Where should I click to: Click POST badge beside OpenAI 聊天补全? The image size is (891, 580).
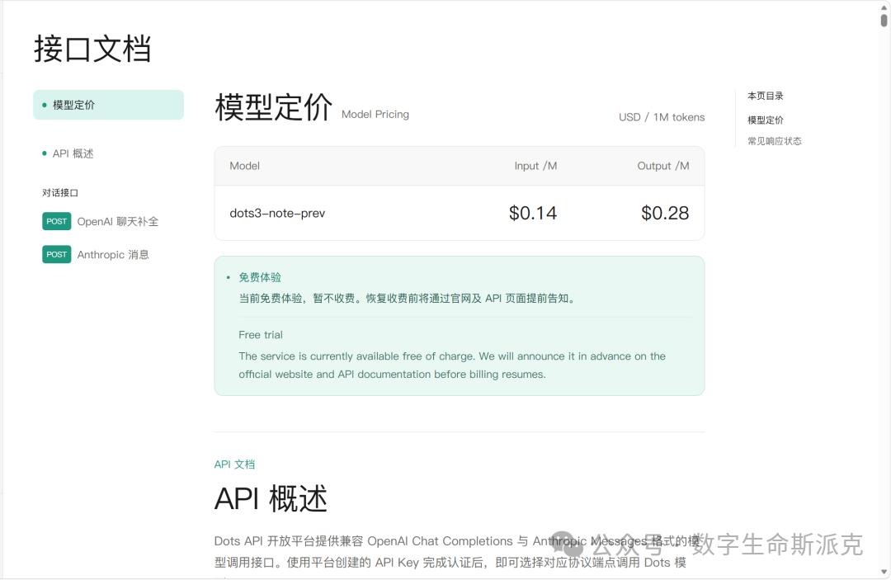click(56, 222)
